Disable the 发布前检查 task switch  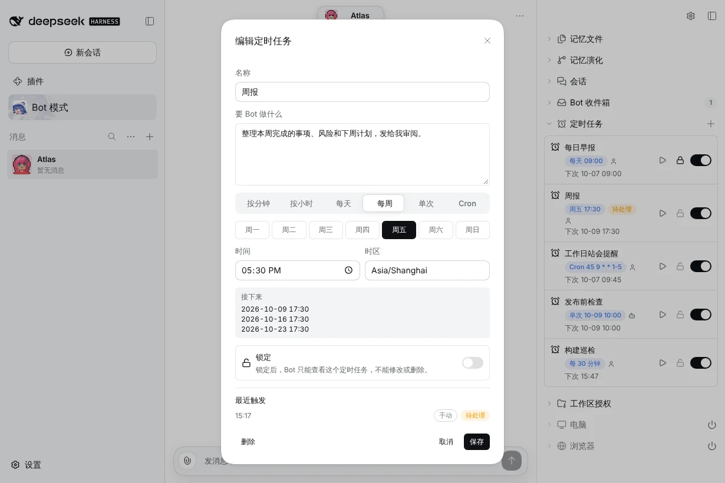click(x=701, y=315)
